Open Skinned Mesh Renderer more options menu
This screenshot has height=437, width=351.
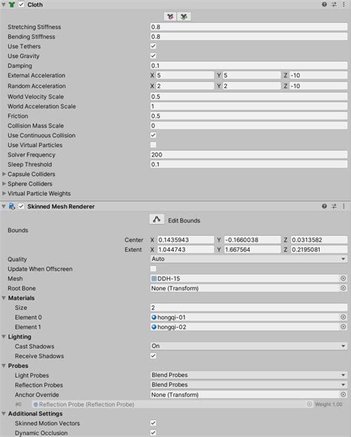coord(344,206)
